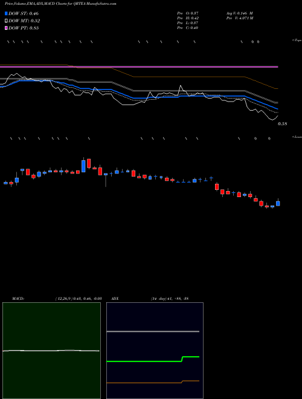Click the Avg V average volume value

(245, 13)
